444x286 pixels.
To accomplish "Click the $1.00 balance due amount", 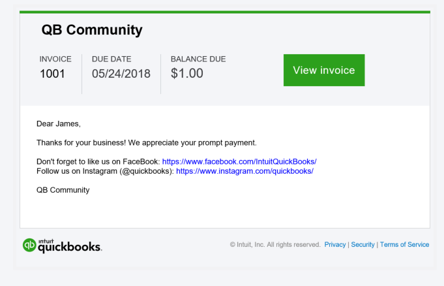I will (187, 74).
